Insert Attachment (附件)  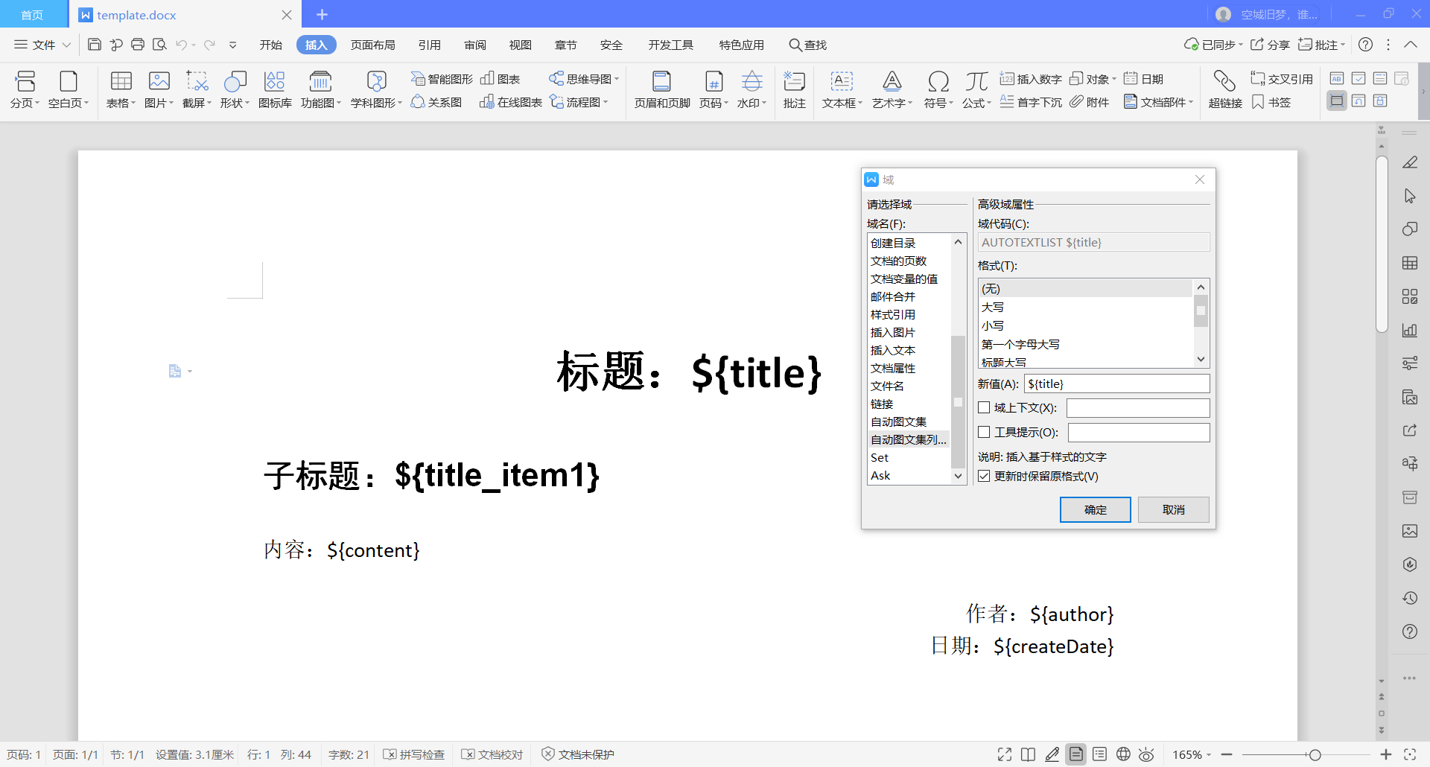(1090, 102)
